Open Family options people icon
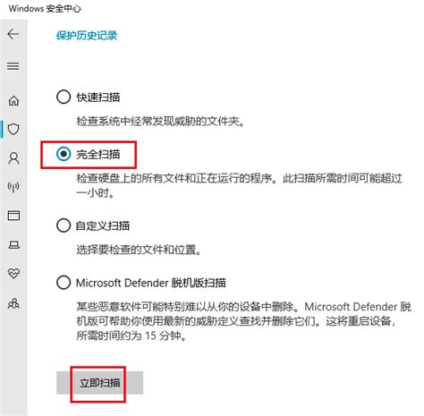Image resolution: width=424 pixels, height=416 pixels. coord(13,303)
